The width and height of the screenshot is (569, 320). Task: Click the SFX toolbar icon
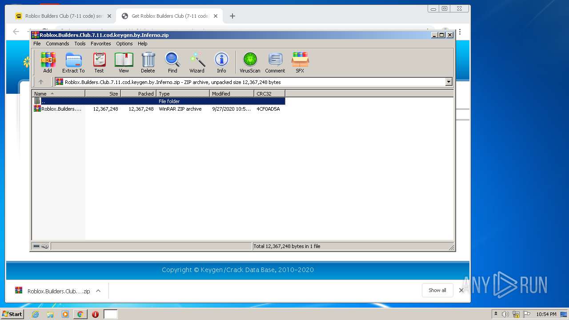[x=300, y=62]
